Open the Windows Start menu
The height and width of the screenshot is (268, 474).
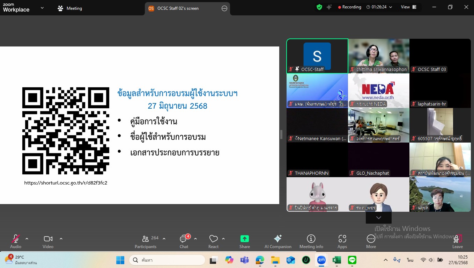(120, 260)
